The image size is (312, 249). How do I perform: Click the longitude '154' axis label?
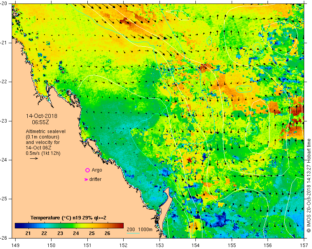(196, 245)
